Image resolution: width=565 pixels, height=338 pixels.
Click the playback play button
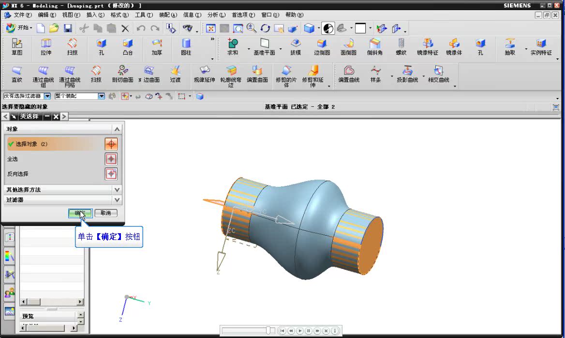click(300, 331)
